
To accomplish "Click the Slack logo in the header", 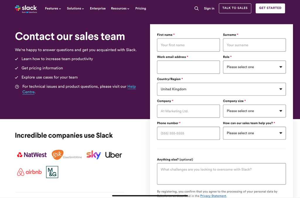I will (x=26, y=8).
